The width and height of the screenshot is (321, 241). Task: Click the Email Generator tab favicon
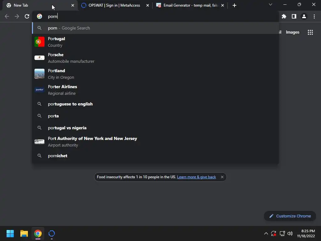point(159,5)
